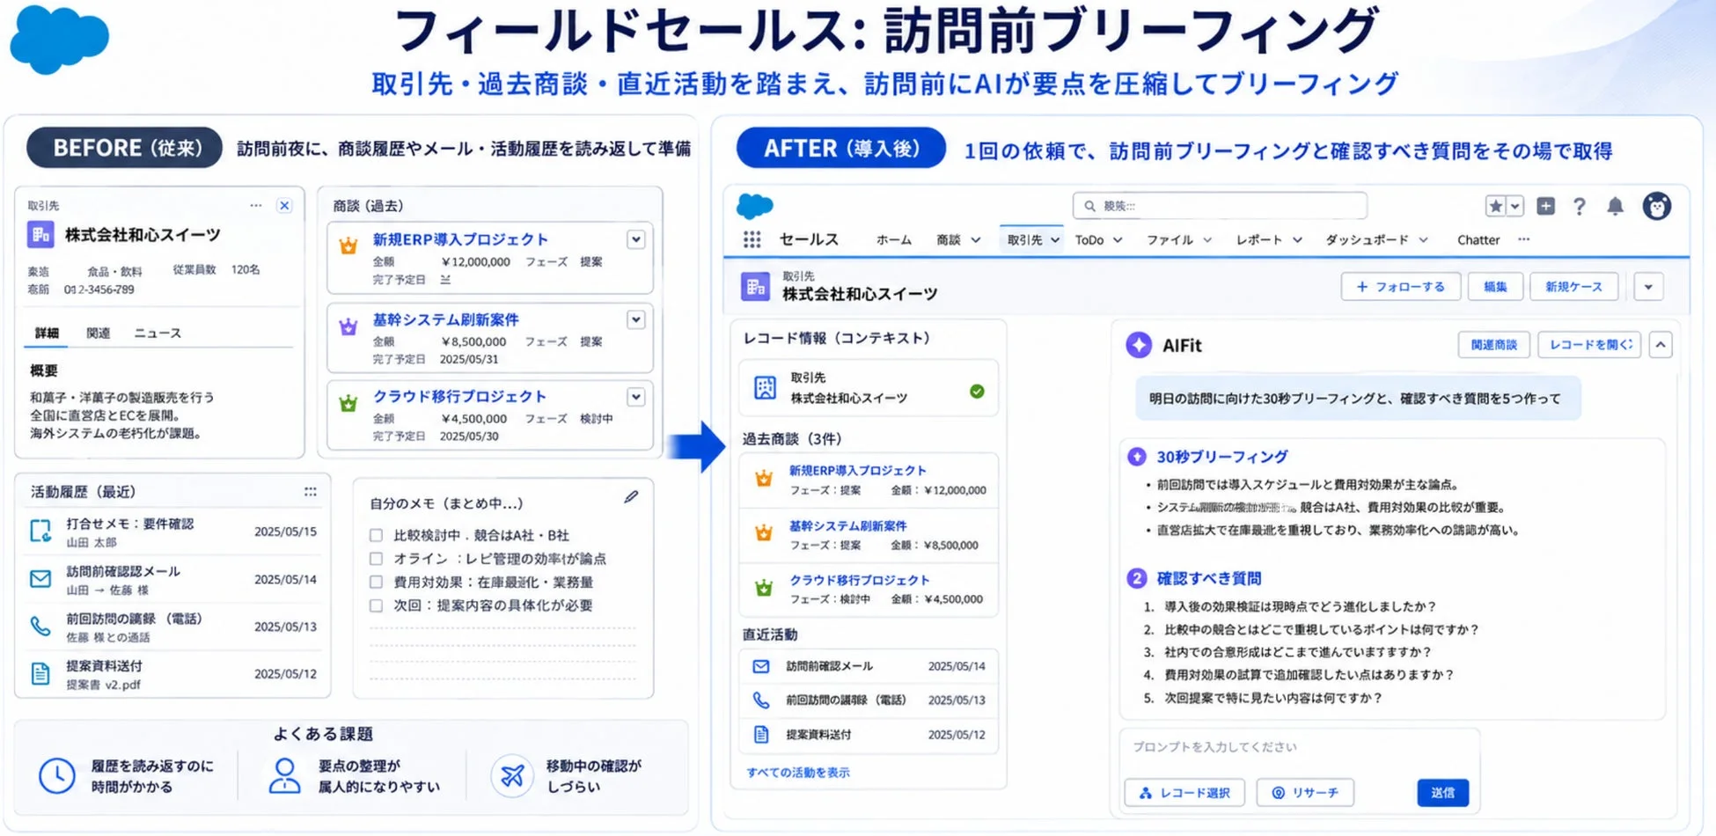Open the more-actions dropdown next to 新規ケース
The height and width of the screenshot is (836, 1716).
pos(1648,287)
